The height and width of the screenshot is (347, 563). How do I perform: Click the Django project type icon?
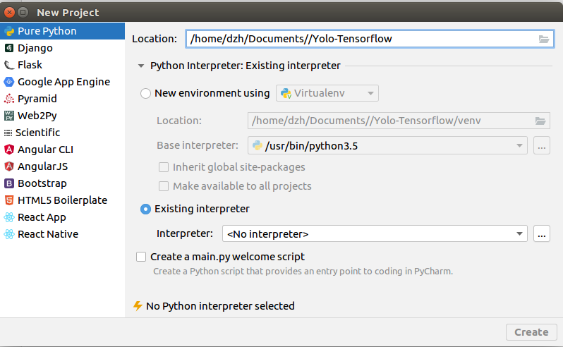click(8, 48)
